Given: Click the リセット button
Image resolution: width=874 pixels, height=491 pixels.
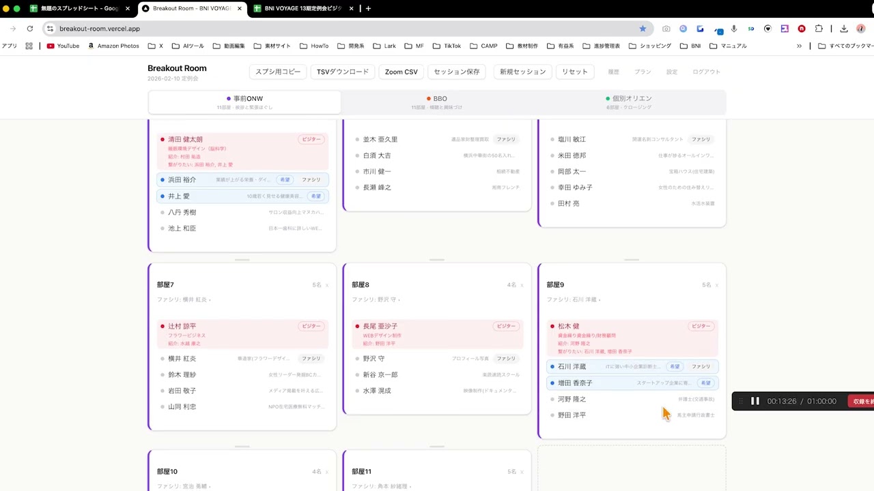Looking at the screenshot, I should tap(575, 72).
